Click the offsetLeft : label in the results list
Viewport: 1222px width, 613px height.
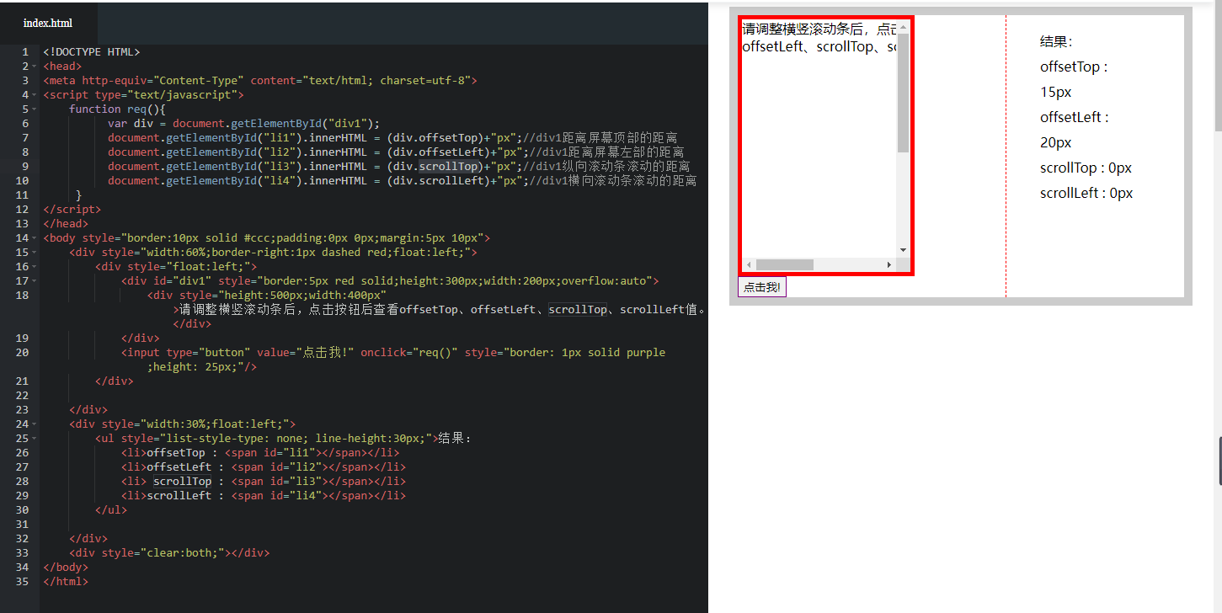click(x=1075, y=117)
